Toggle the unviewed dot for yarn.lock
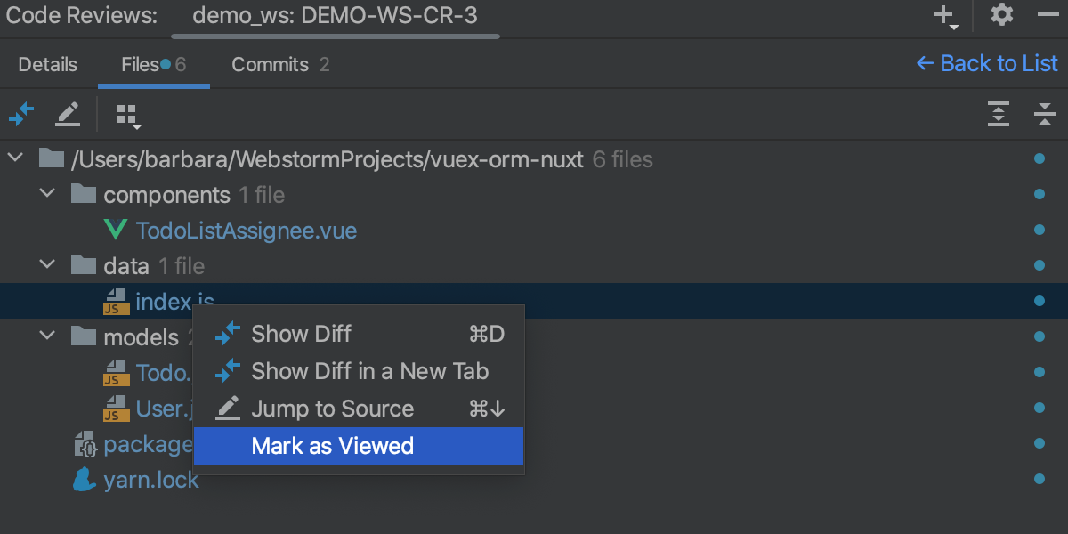Image resolution: width=1068 pixels, height=534 pixels. pos(1039,480)
